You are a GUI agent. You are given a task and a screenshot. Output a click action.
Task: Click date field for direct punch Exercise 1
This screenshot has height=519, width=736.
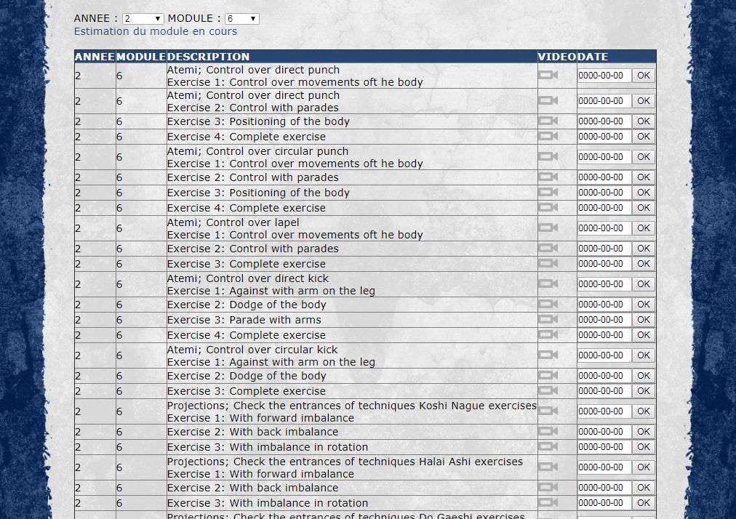604,76
